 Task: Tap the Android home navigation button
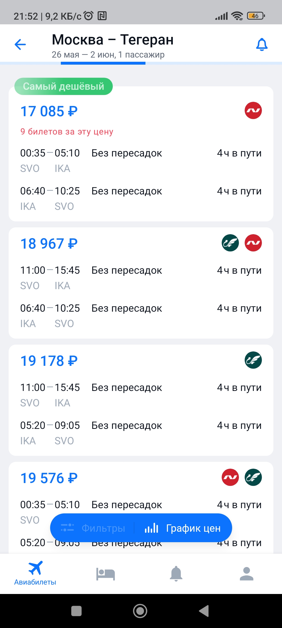pyautogui.click(x=140, y=611)
